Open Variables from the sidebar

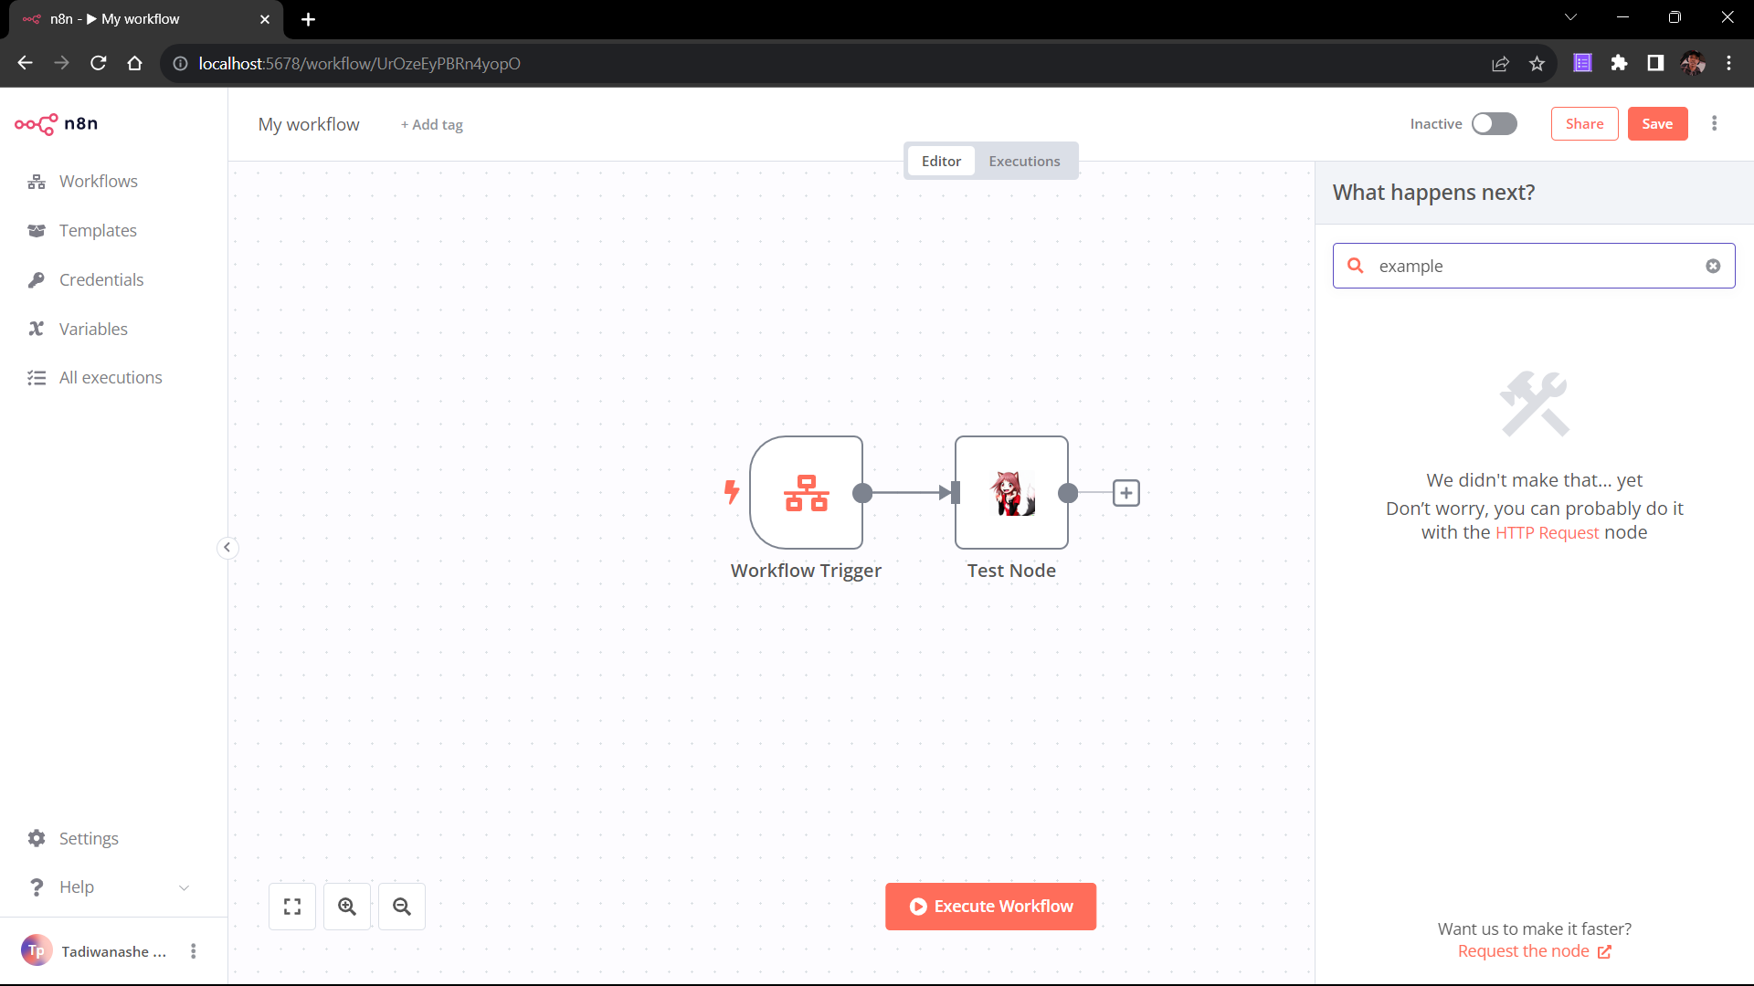(x=93, y=329)
